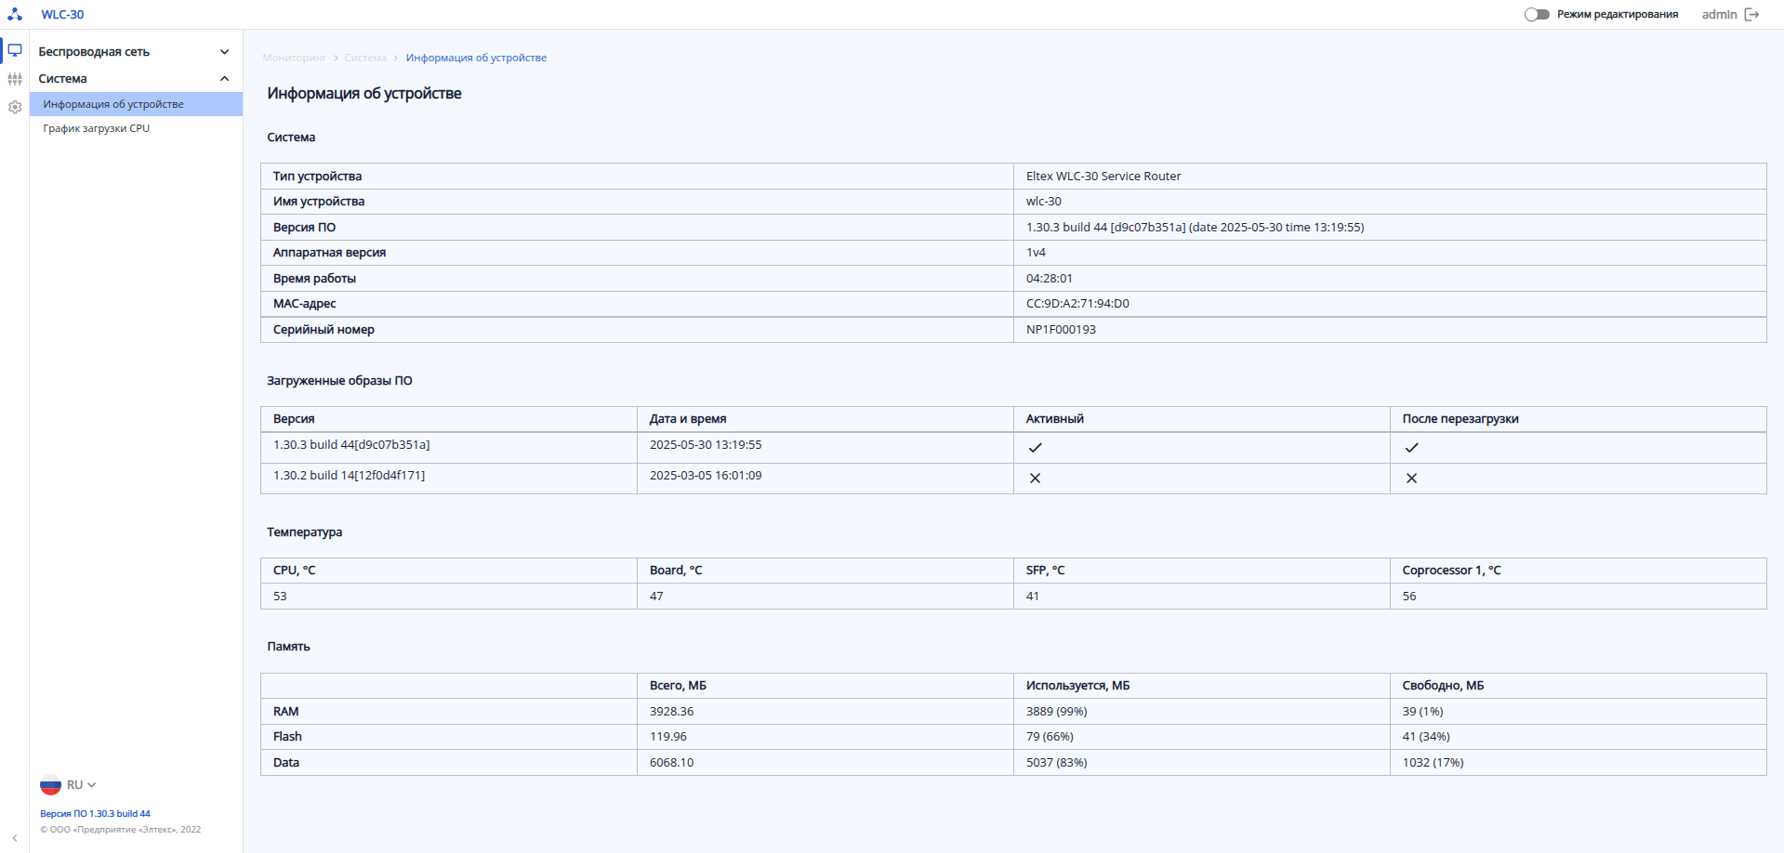
Task: Select Информация об устройстве menu item
Action: point(113,104)
